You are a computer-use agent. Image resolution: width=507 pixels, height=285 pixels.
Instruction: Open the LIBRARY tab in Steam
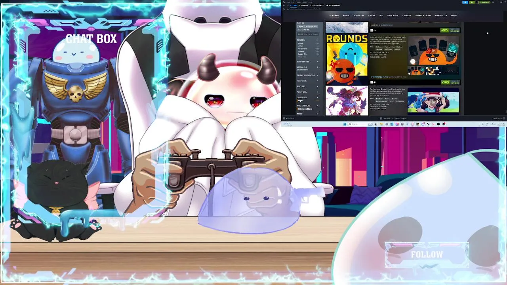[304, 6]
